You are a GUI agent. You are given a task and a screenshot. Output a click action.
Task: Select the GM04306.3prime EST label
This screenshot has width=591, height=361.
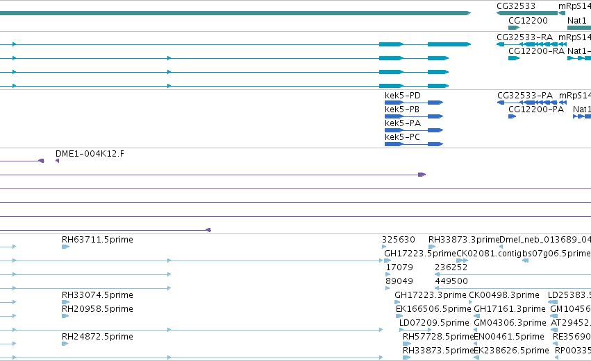pyautogui.click(x=510, y=323)
